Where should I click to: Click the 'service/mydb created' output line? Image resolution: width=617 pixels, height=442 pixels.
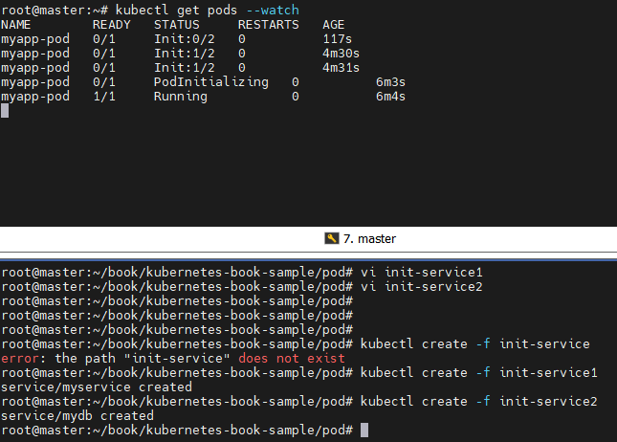[x=77, y=415]
